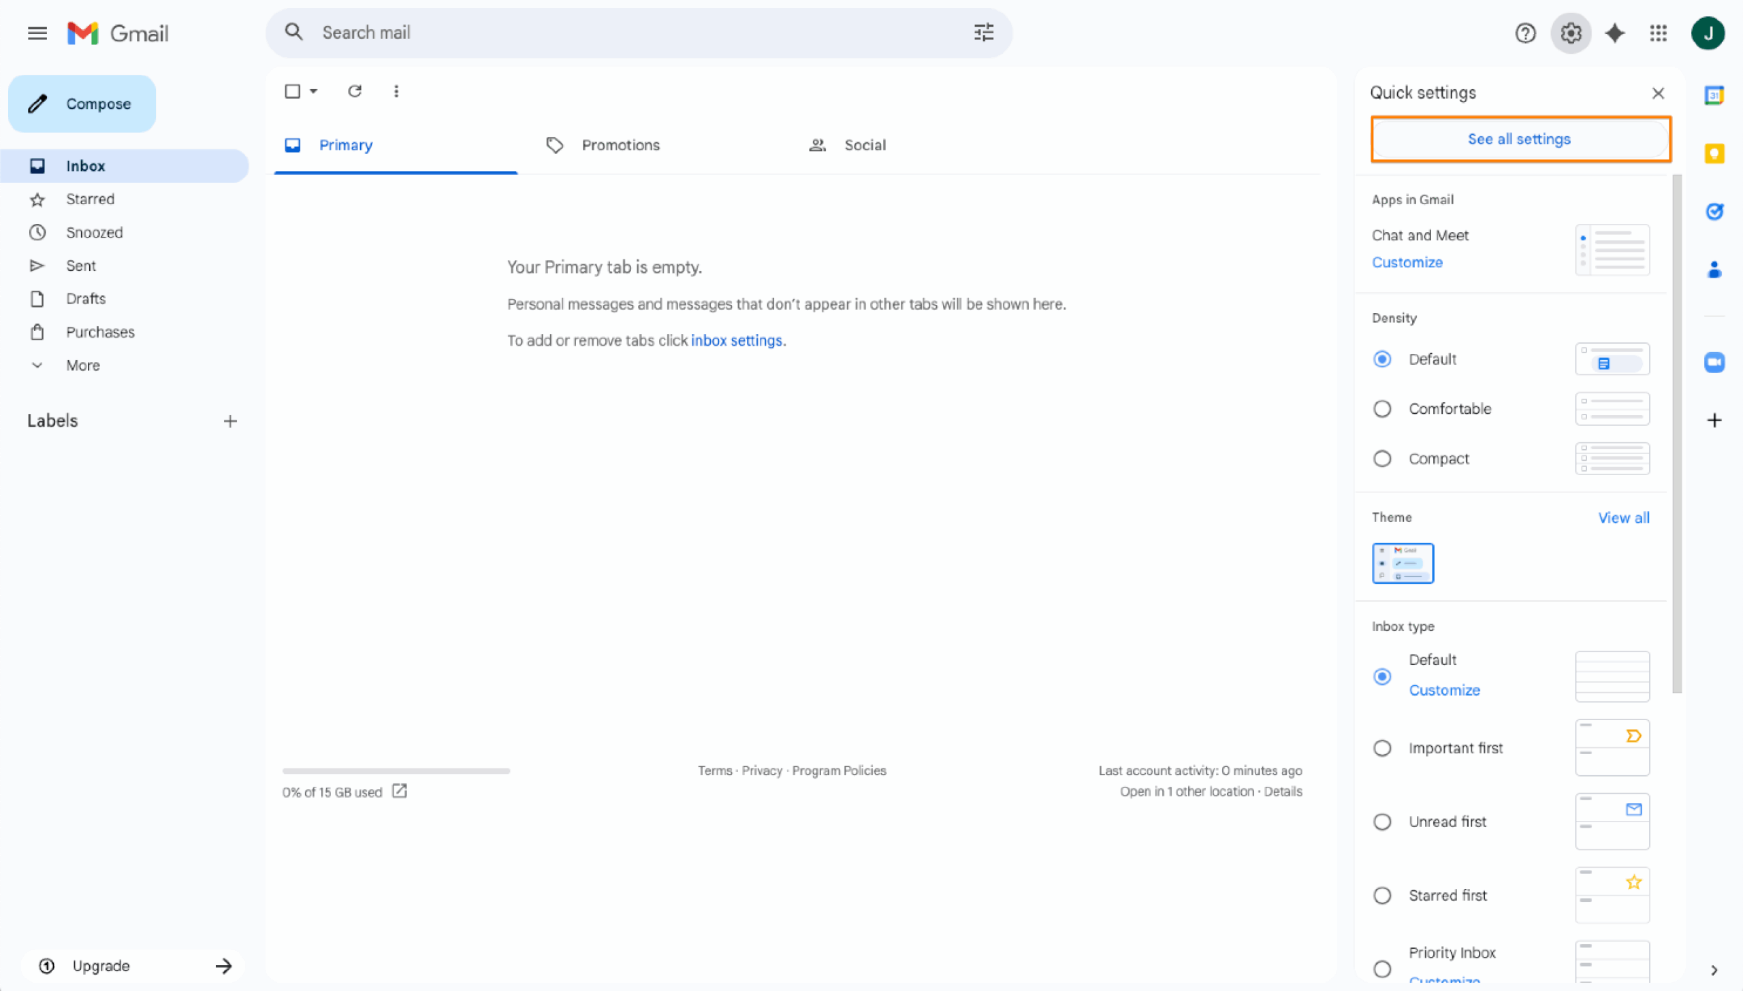The height and width of the screenshot is (991, 1743).
Task: Open the select-all checkbox dropdown arrow
Action: click(x=314, y=91)
